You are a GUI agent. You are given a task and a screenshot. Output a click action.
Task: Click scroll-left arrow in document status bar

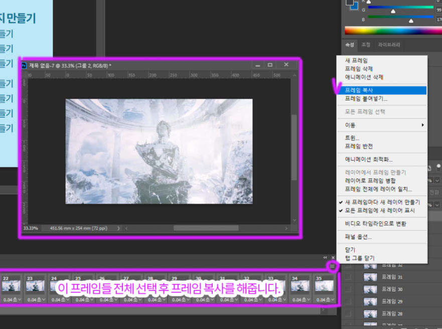[126, 228]
